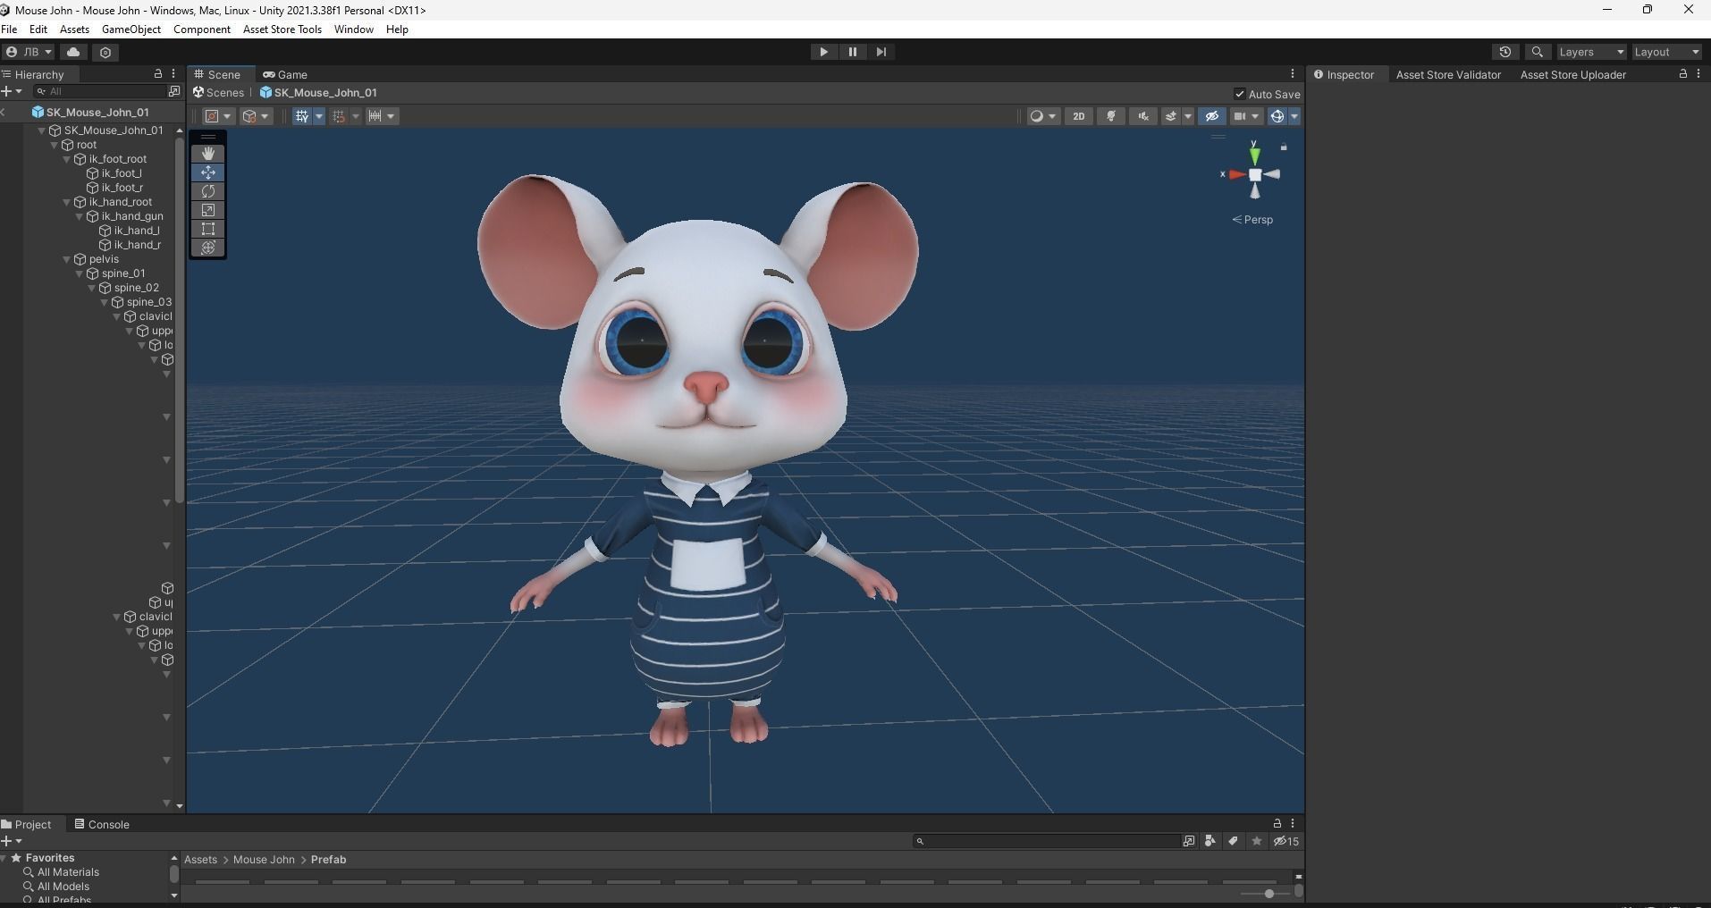The image size is (1711, 908).
Task: Click the Pause button
Action: pyautogui.click(x=852, y=52)
